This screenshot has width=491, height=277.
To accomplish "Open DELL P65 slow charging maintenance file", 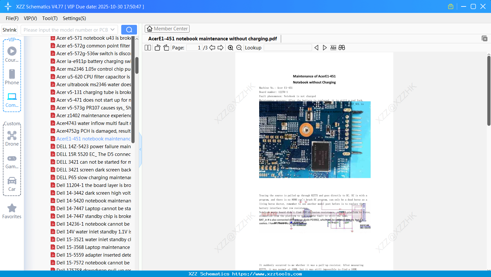I will point(91,178).
